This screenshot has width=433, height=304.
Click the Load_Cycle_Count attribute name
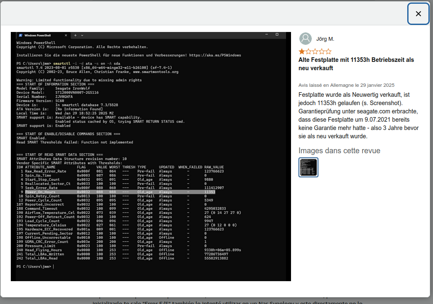click(42, 221)
